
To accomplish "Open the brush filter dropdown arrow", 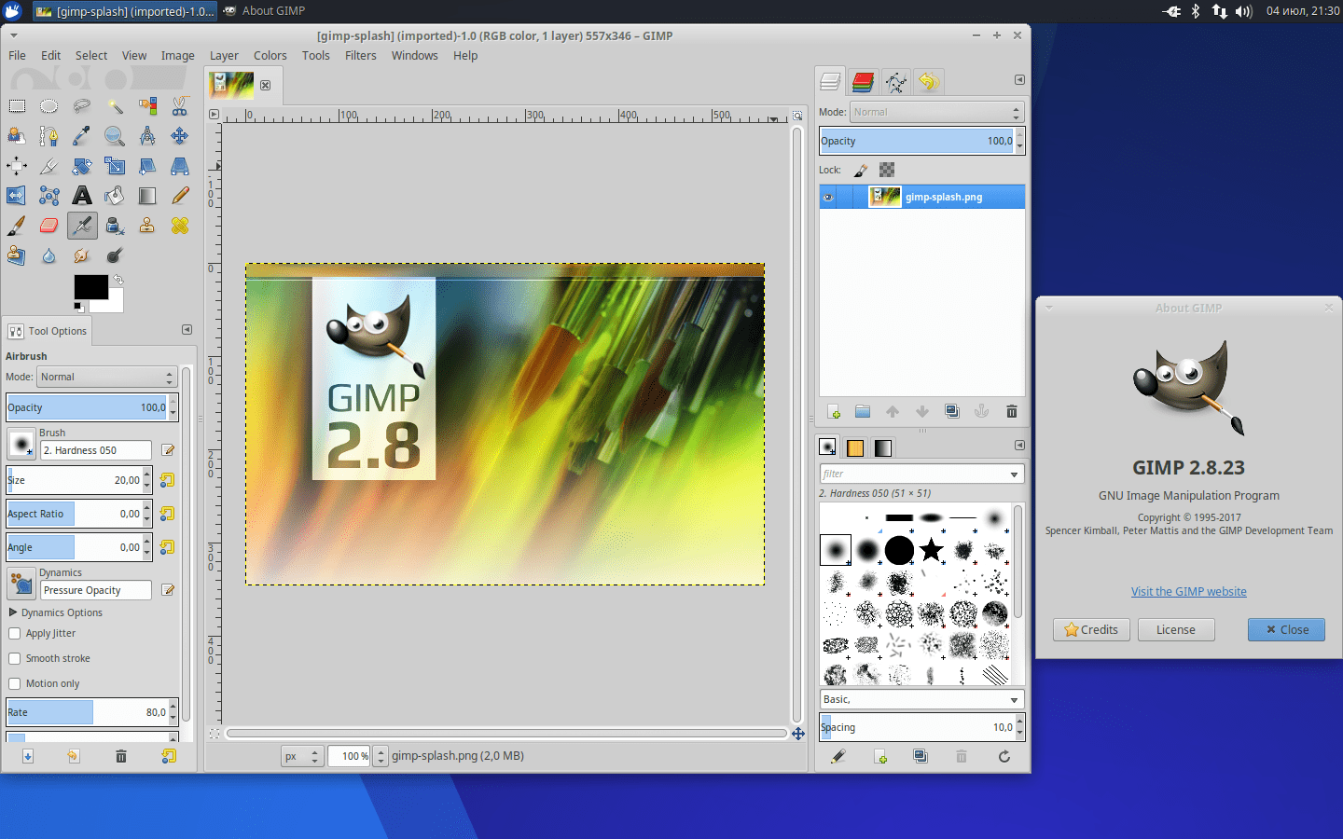I will pos(1014,475).
